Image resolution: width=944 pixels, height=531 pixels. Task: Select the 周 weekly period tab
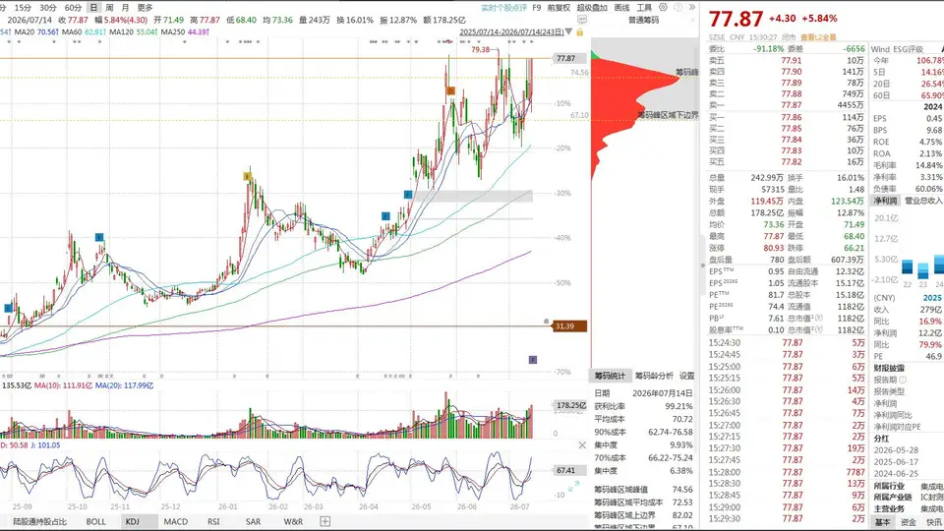click(109, 8)
